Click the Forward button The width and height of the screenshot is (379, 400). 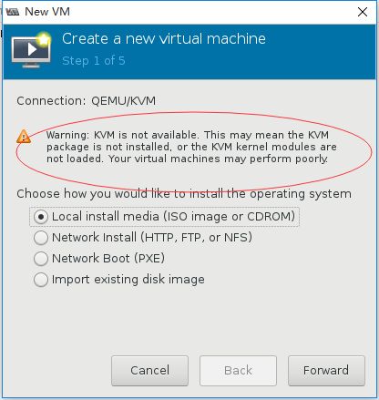326,371
